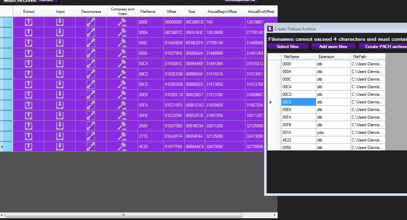Click the Size cell 00C08FCB

point(194,22)
